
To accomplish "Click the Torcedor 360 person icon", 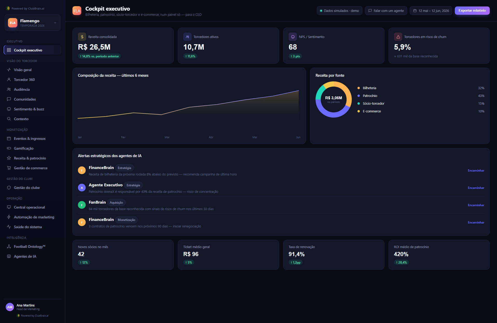I will coord(9,80).
